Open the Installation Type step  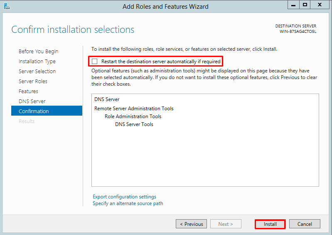37,62
